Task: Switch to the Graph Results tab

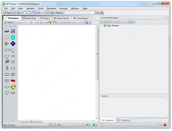Action: pos(62,18)
